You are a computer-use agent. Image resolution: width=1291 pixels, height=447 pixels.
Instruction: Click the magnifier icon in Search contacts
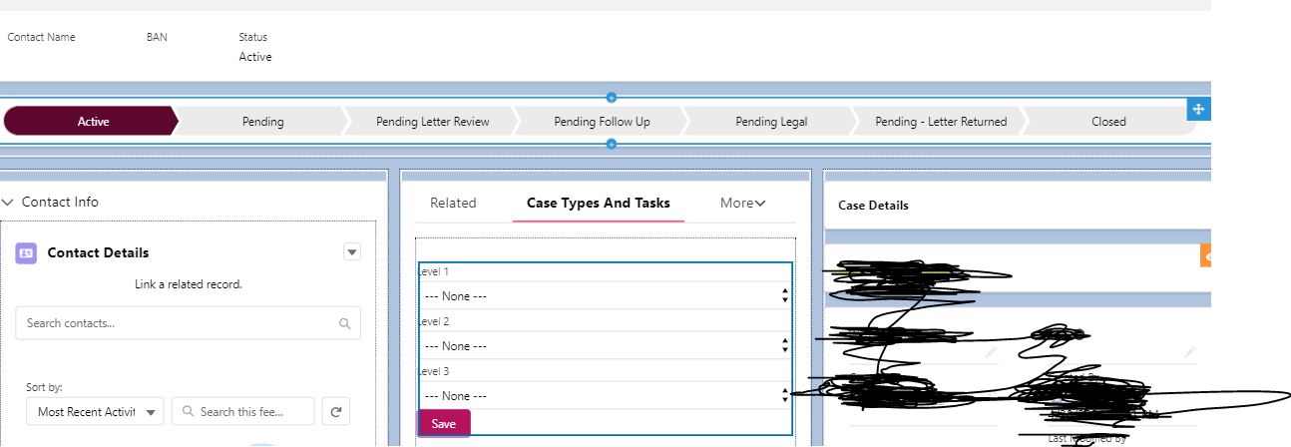345,323
